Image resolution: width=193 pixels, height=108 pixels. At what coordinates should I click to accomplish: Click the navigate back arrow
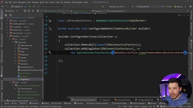3,7
